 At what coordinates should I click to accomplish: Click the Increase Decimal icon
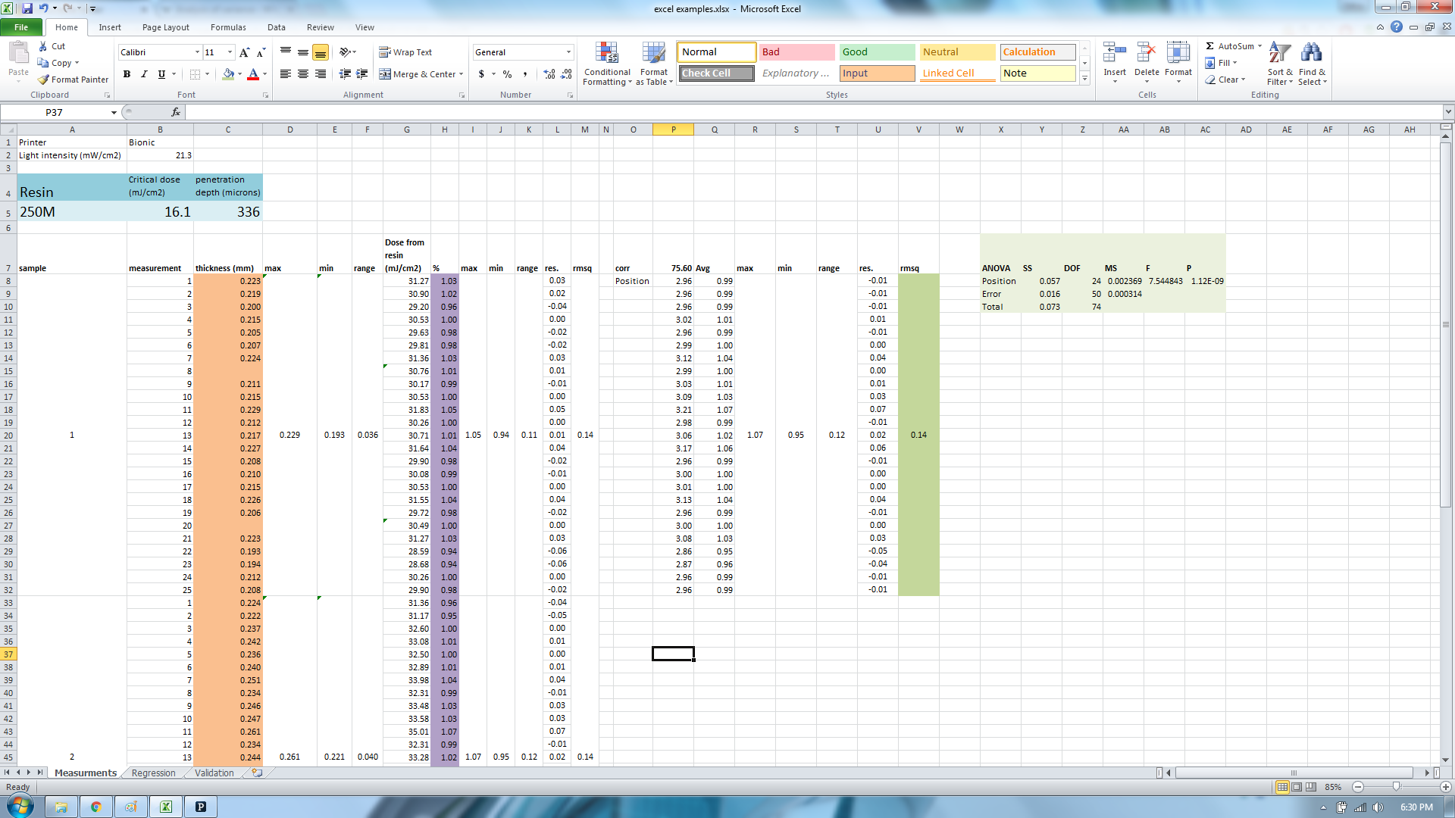[x=549, y=74]
